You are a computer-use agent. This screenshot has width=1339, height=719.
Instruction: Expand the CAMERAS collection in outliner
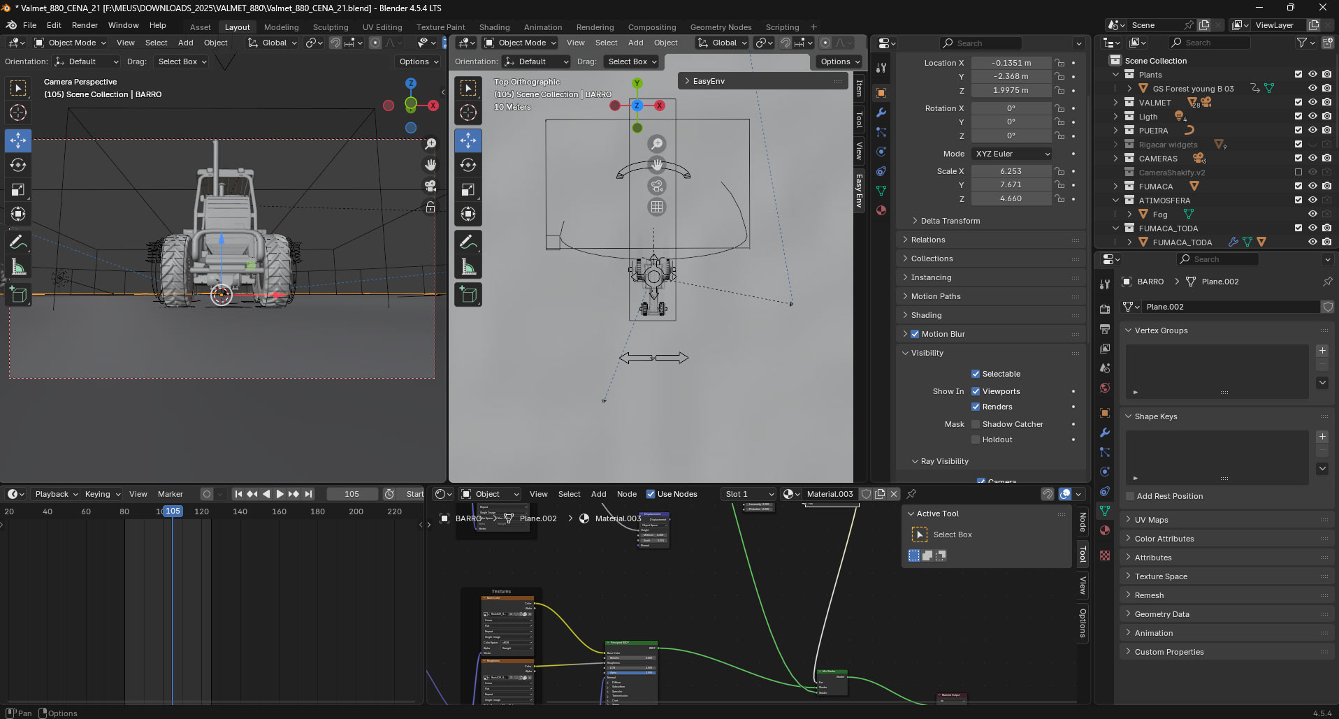pyautogui.click(x=1116, y=159)
